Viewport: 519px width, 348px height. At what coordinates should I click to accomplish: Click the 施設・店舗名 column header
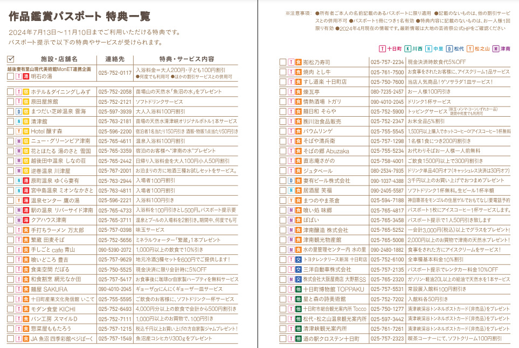[x=59, y=59]
